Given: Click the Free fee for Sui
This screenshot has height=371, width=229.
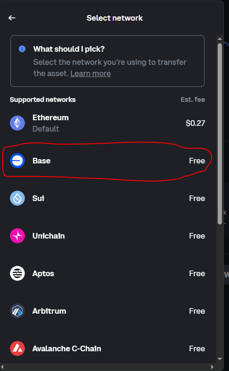Looking at the screenshot, I should click(197, 198).
